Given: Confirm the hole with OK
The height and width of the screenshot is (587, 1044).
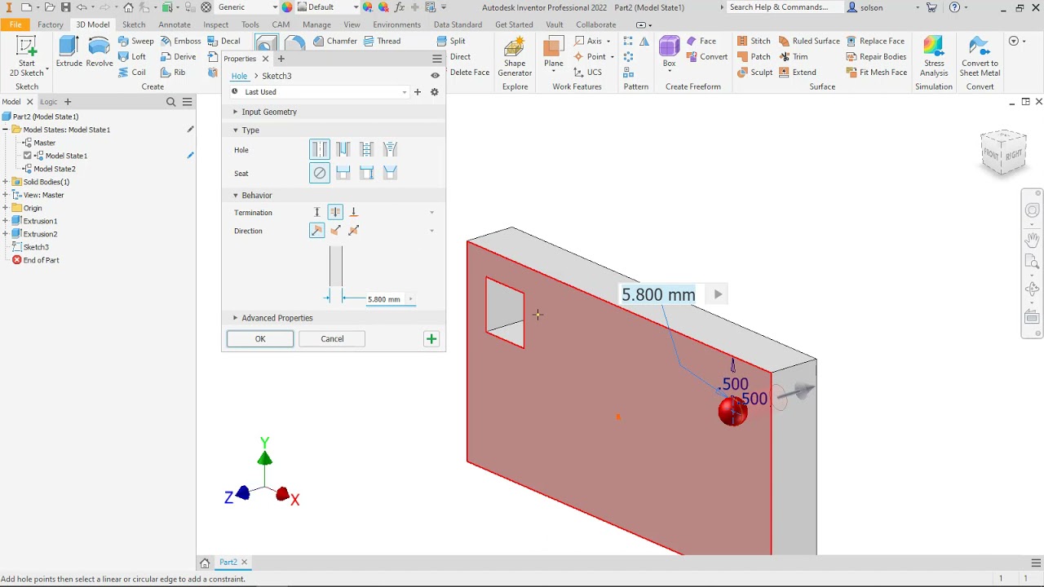Looking at the screenshot, I should click(x=260, y=339).
